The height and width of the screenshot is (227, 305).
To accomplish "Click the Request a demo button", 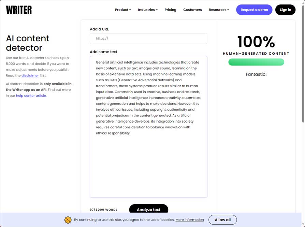I will click(x=254, y=10).
